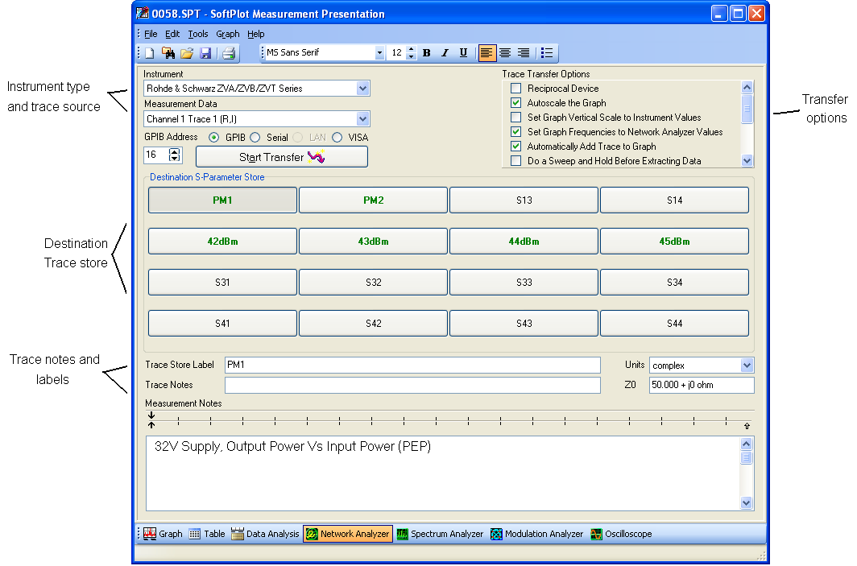857x566 pixels.
Task: Toggle bold text formatting
Action: (426, 53)
